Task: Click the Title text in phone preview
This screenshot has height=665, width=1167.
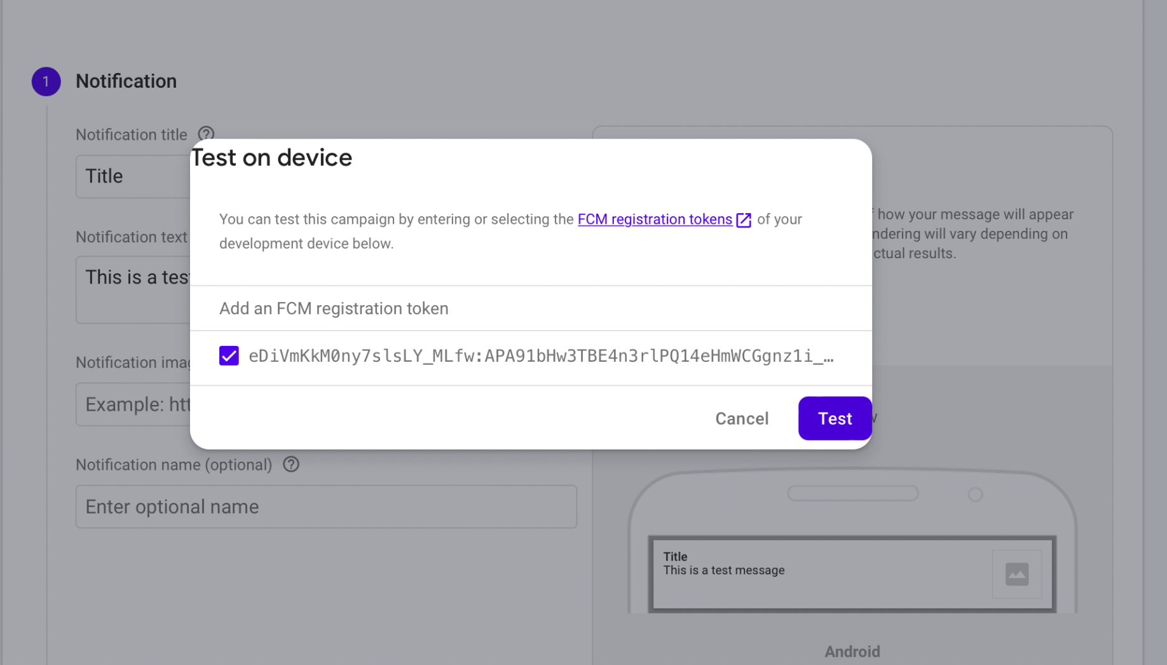Action: (675, 556)
